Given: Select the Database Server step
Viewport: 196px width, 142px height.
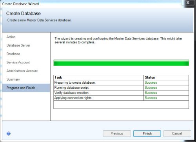Looking at the screenshot, I should [18, 45].
